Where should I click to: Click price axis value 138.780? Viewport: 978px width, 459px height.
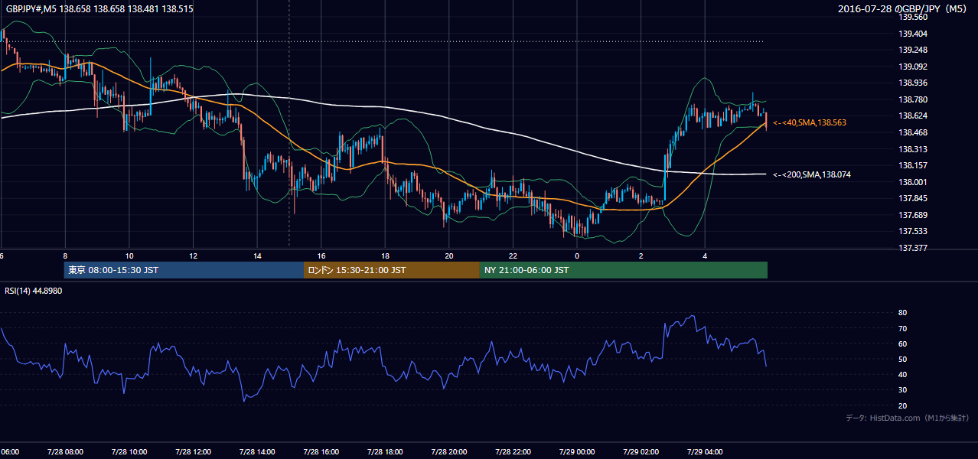(912, 99)
